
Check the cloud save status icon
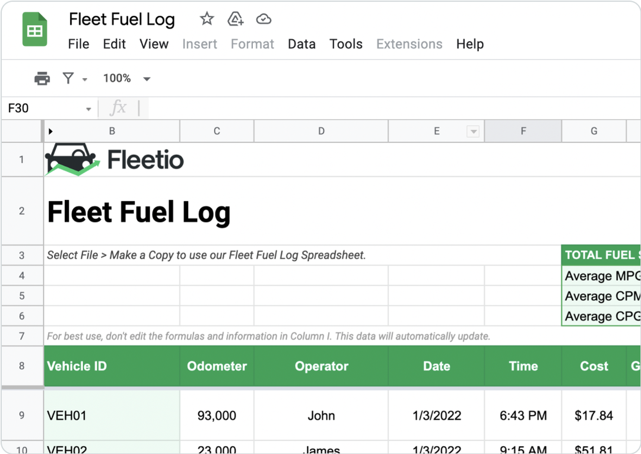tap(264, 19)
